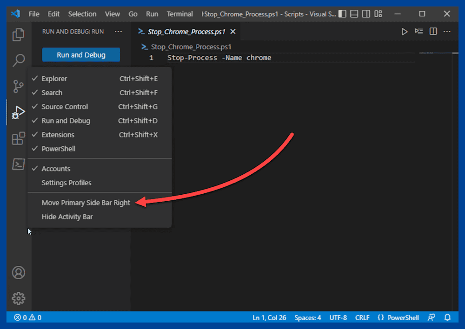Toggle Settings Profiles menu entry

coord(100,183)
